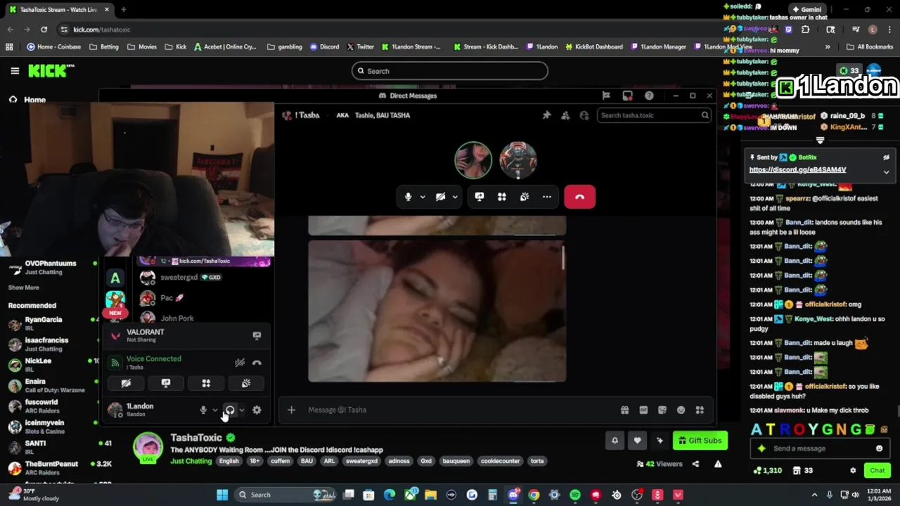
Task: Open Discord User Settings gear
Action: click(257, 410)
